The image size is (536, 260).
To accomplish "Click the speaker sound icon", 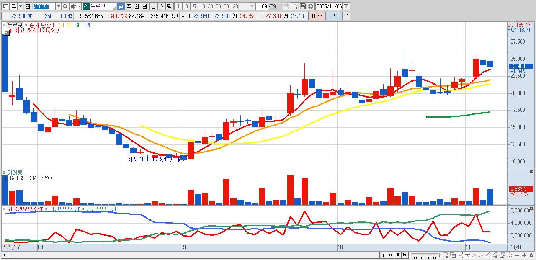I will [73, 6].
